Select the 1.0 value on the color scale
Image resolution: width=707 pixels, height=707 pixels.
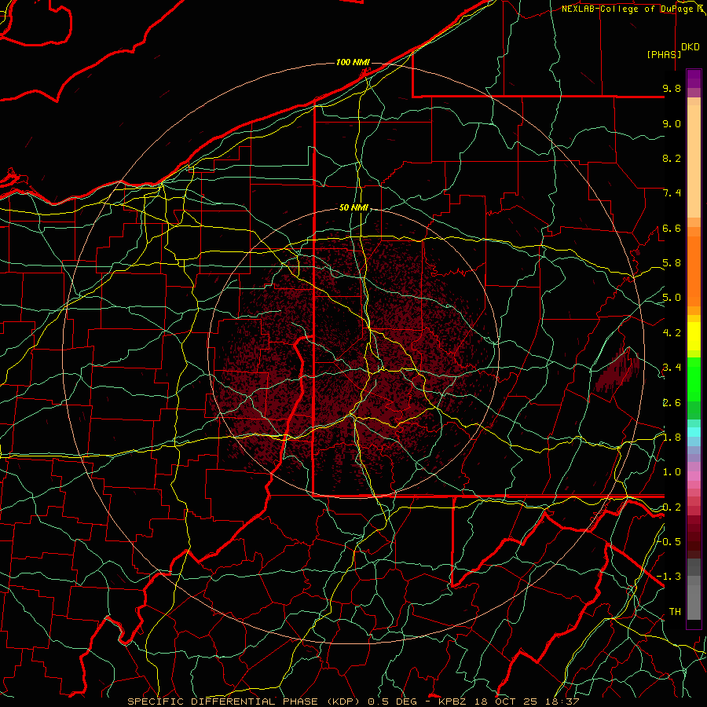(672, 472)
